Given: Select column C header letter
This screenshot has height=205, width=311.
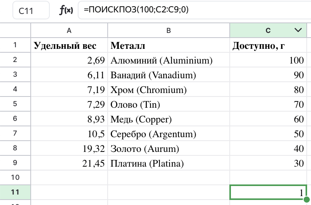Looking at the screenshot, I should (x=268, y=31).
